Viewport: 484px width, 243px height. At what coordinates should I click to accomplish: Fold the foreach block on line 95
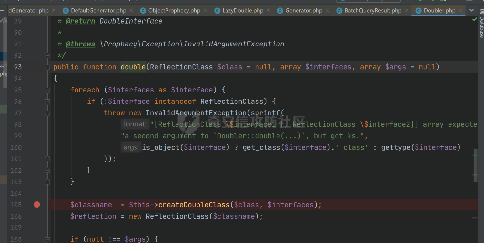tap(47, 90)
